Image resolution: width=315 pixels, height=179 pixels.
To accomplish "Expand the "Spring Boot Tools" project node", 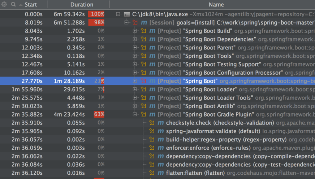I will [135, 56].
